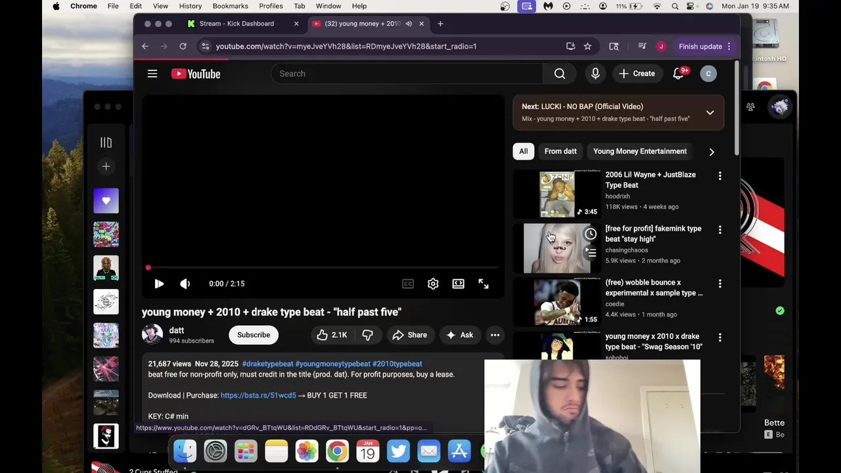The image size is (841, 473).
Task: Focus the YouTube search field
Action: coord(407,74)
